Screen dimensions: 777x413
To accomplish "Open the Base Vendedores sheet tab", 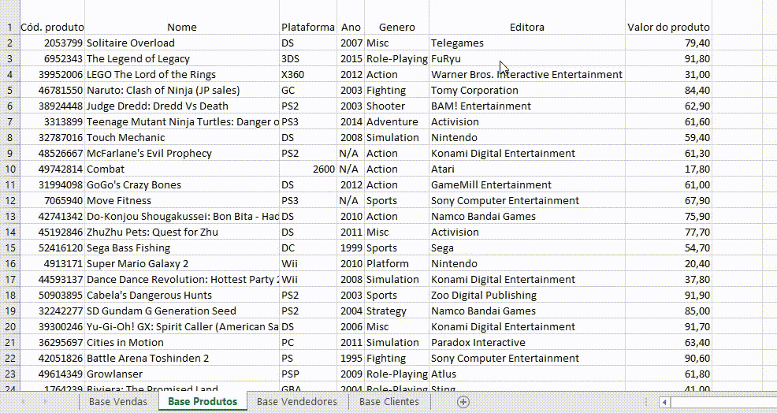I will [x=297, y=402].
